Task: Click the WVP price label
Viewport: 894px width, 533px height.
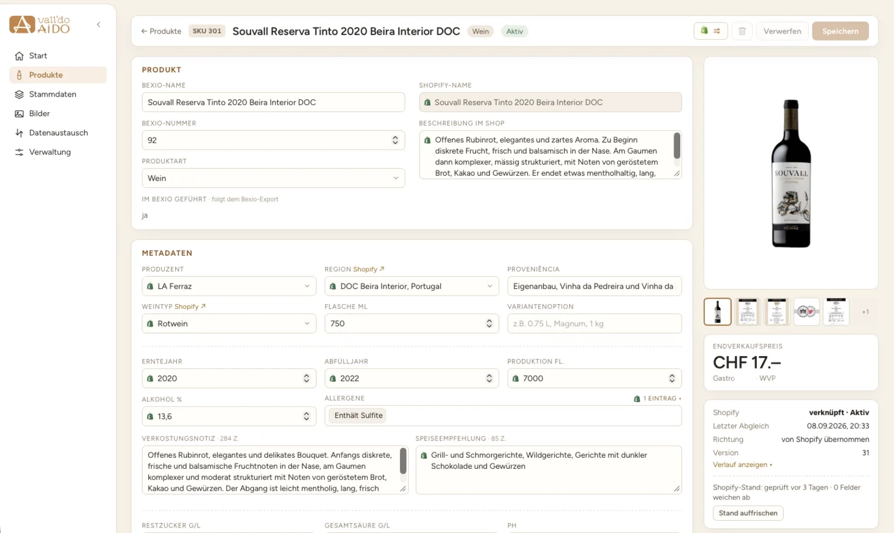Action: coord(767,378)
